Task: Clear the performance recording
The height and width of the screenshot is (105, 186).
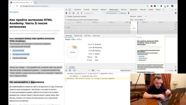Action: pyautogui.click(x=74, y=13)
